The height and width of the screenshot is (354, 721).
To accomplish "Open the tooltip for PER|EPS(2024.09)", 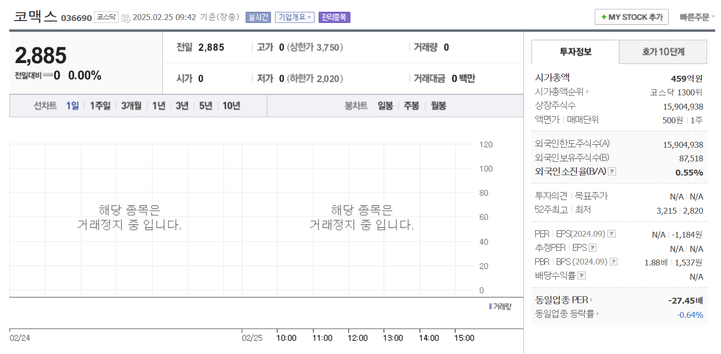I will [x=611, y=234].
